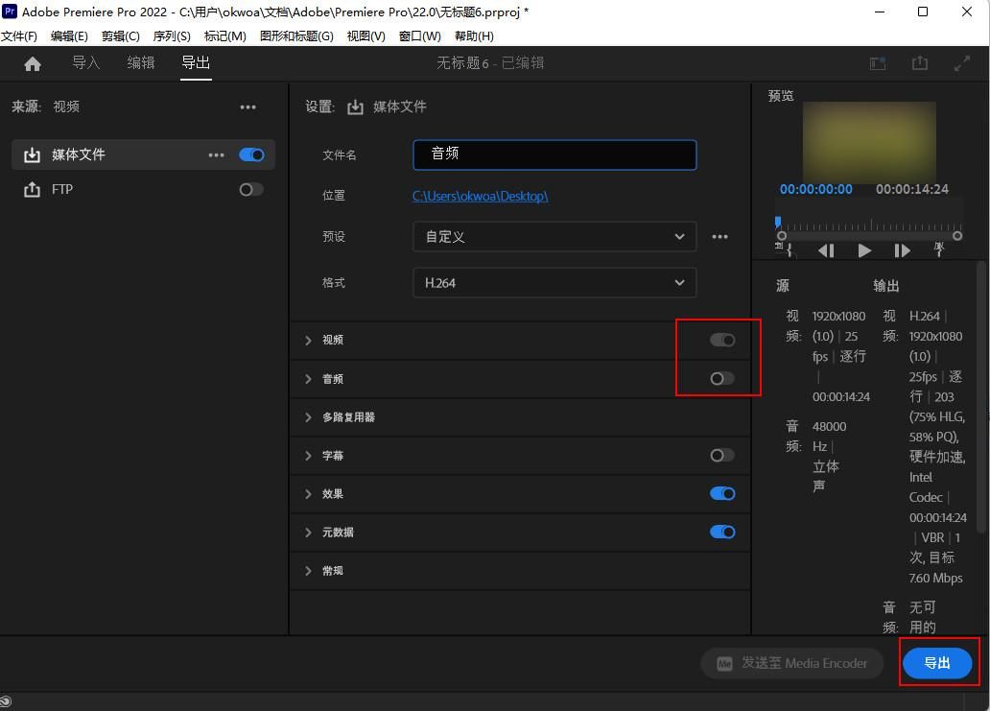Click the blue 导出 button
Viewport: 990px width, 711px height.
[x=937, y=663]
